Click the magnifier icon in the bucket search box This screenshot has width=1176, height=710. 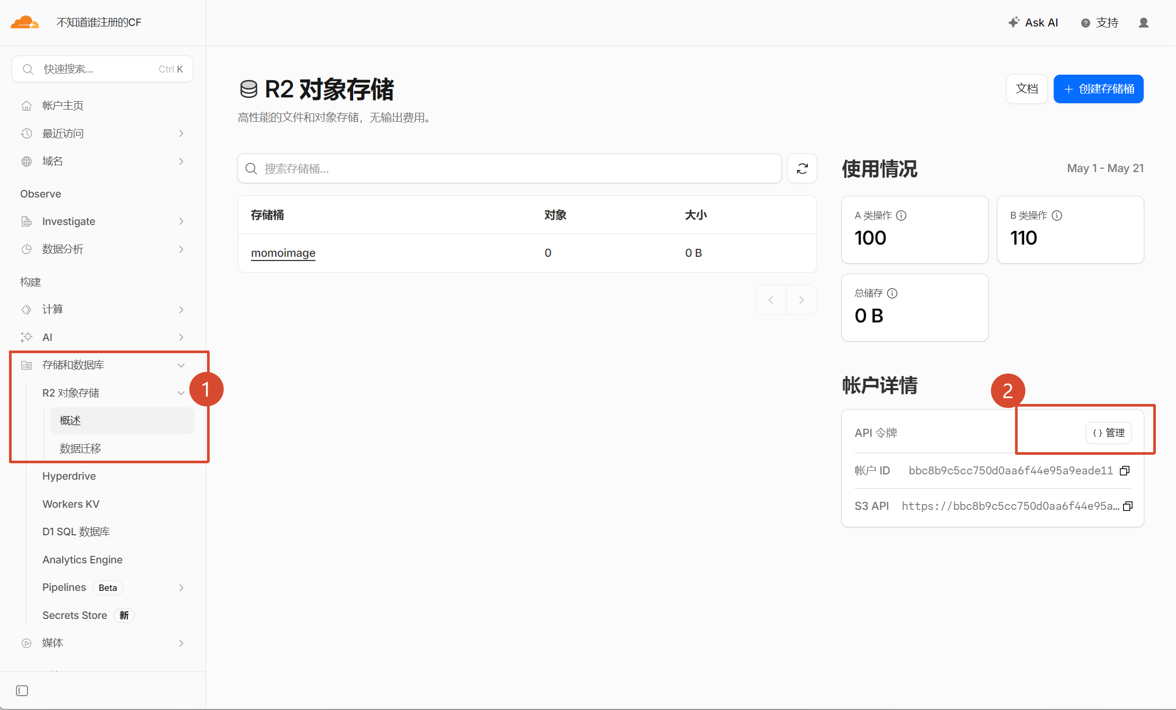pyautogui.click(x=252, y=168)
